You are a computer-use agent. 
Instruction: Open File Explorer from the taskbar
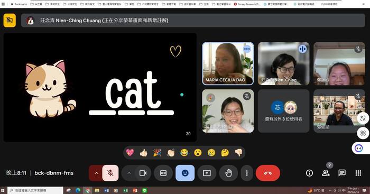point(97,190)
